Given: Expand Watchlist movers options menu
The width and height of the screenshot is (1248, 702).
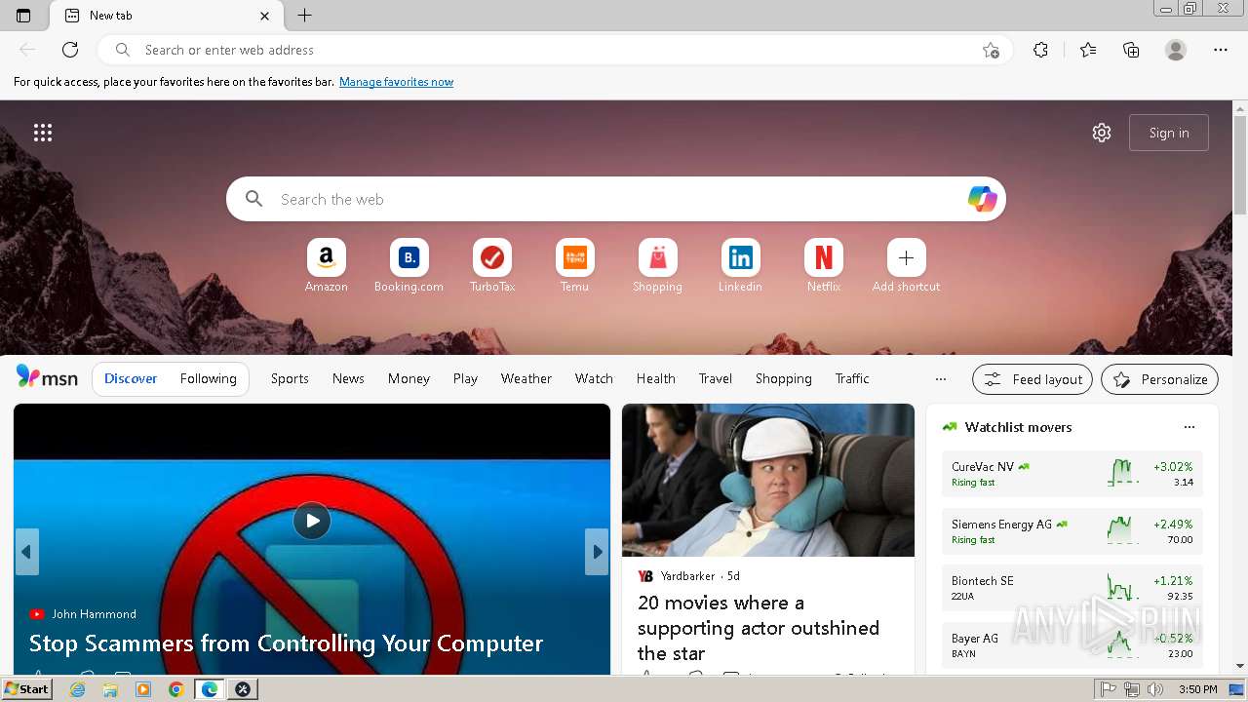Looking at the screenshot, I should point(1189,427).
